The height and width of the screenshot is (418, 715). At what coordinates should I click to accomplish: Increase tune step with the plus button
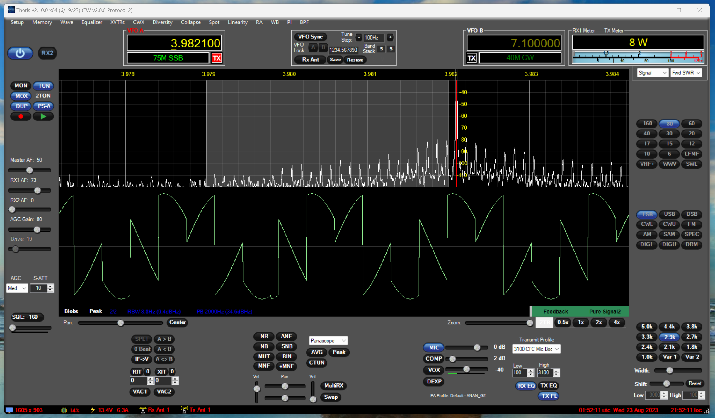coord(390,38)
